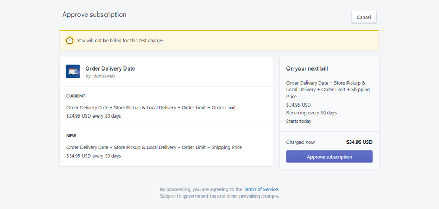Click the 'Starts today' text
The width and height of the screenshot is (439, 209).
point(299,121)
